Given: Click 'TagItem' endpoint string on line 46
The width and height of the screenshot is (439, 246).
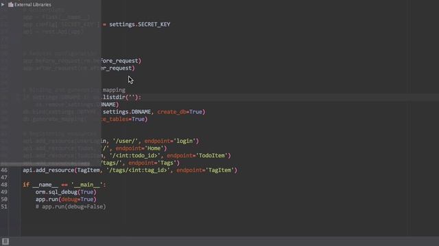Looking at the screenshot, I should pyautogui.click(x=219, y=170).
